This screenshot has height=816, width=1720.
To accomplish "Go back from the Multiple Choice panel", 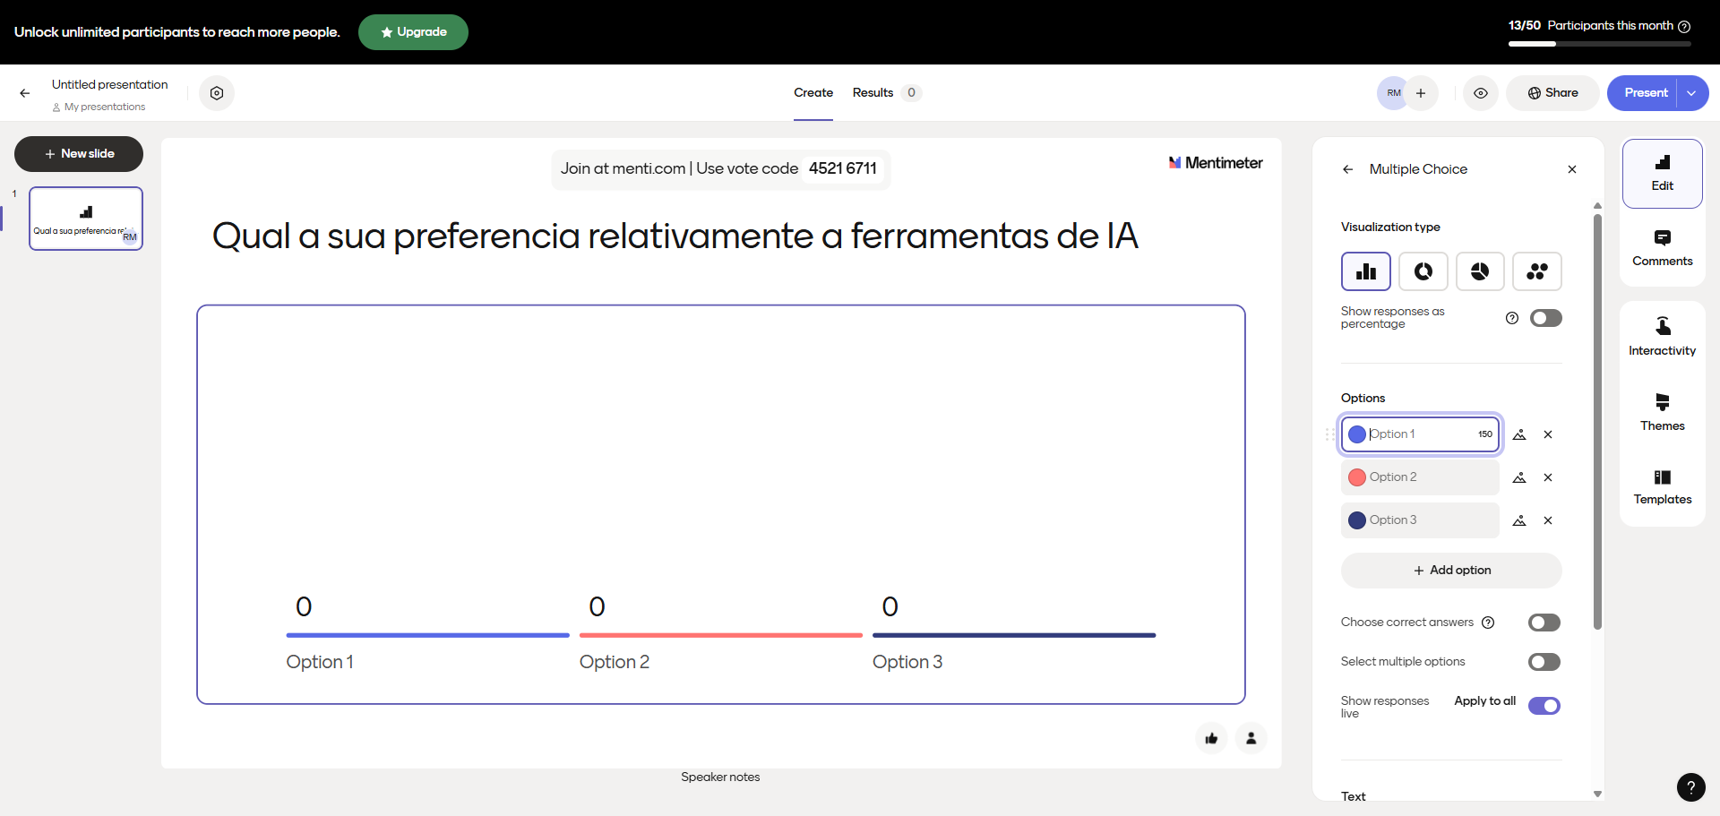I will pos(1348,169).
